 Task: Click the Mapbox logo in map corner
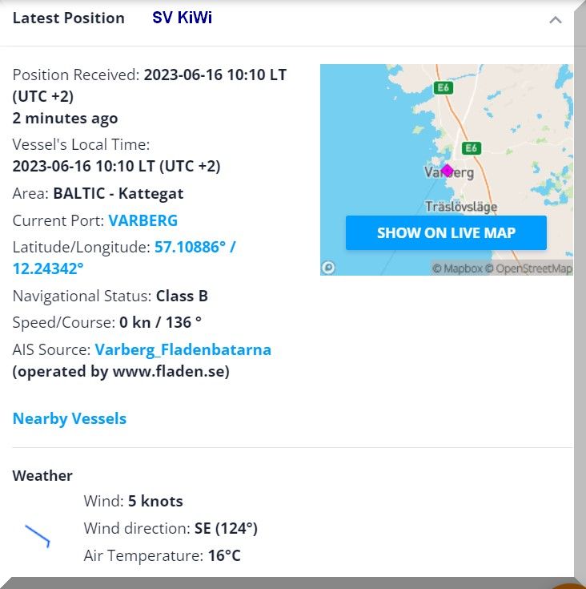coord(328,268)
